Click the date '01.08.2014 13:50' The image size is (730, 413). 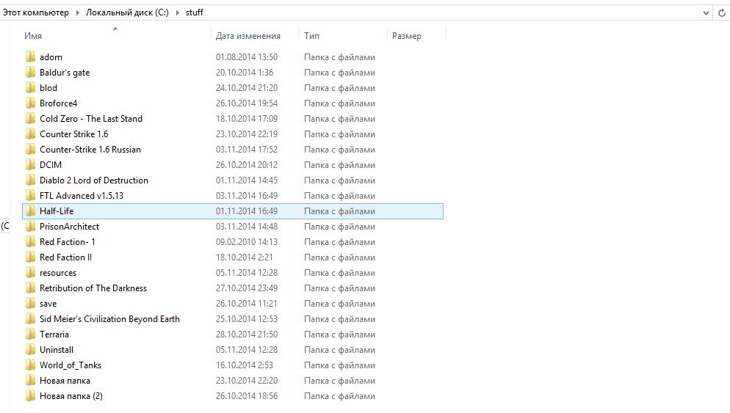point(247,57)
